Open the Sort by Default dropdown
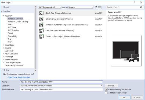The image size is (145, 100). click(x=81, y=7)
